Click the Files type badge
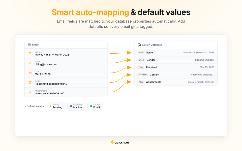242x151 pixels. point(141,82)
